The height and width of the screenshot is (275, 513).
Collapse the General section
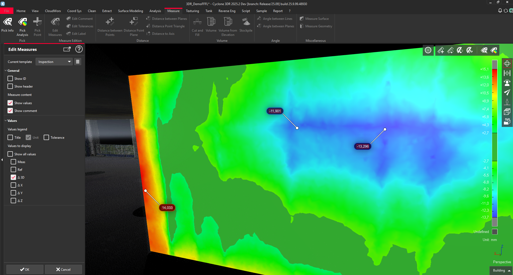coord(6,71)
